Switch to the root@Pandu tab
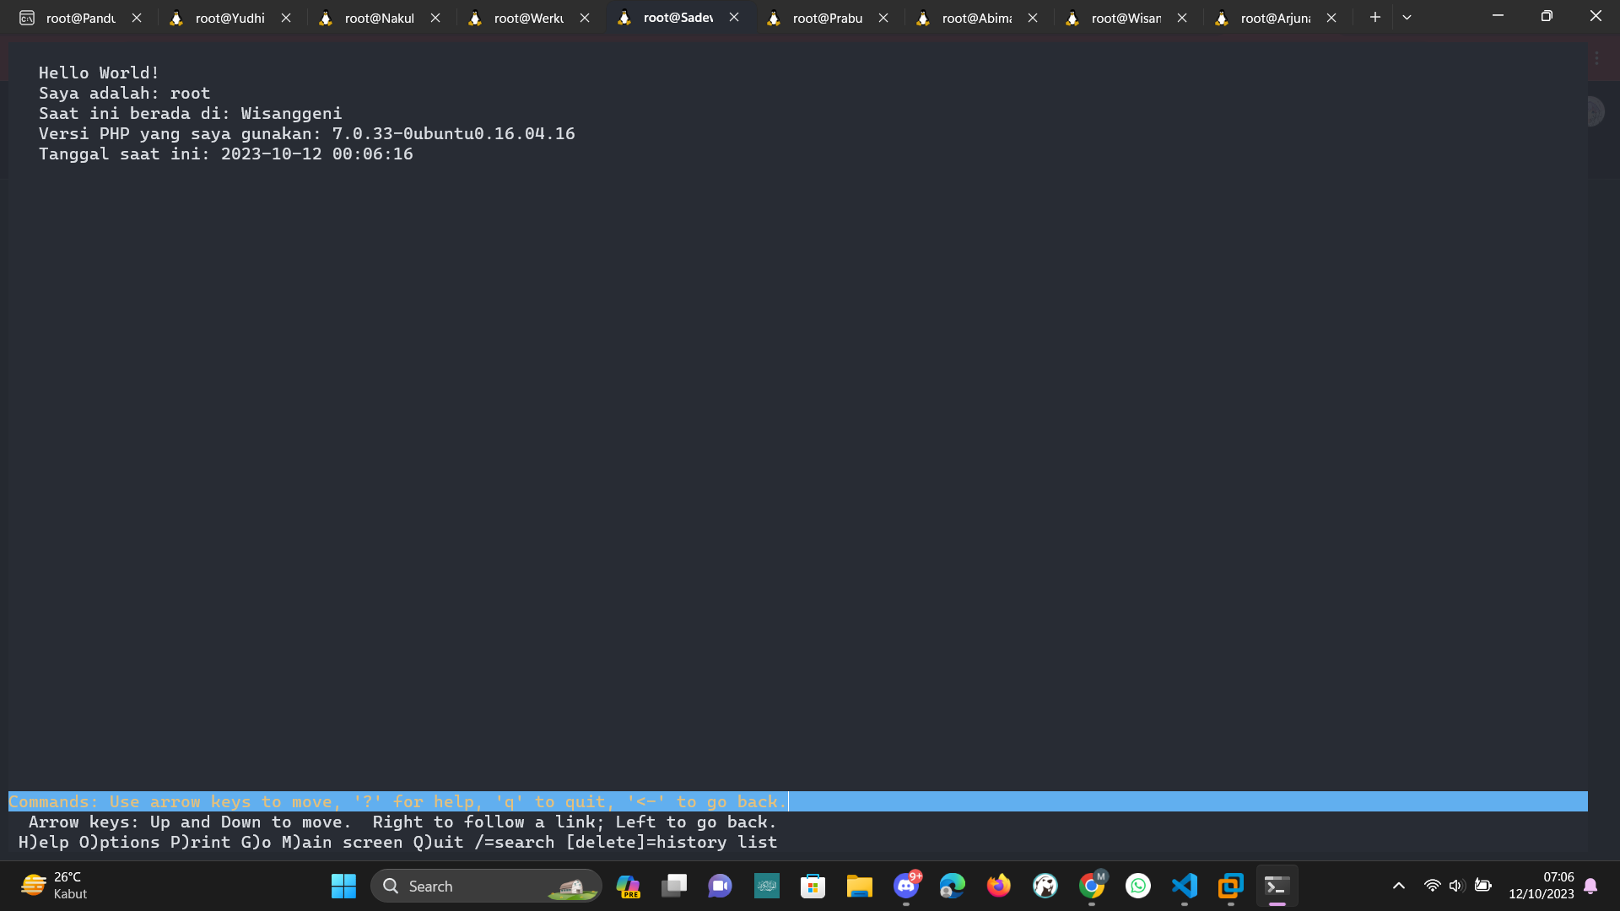This screenshot has width=1620, height=911. (x=80, y=17)
